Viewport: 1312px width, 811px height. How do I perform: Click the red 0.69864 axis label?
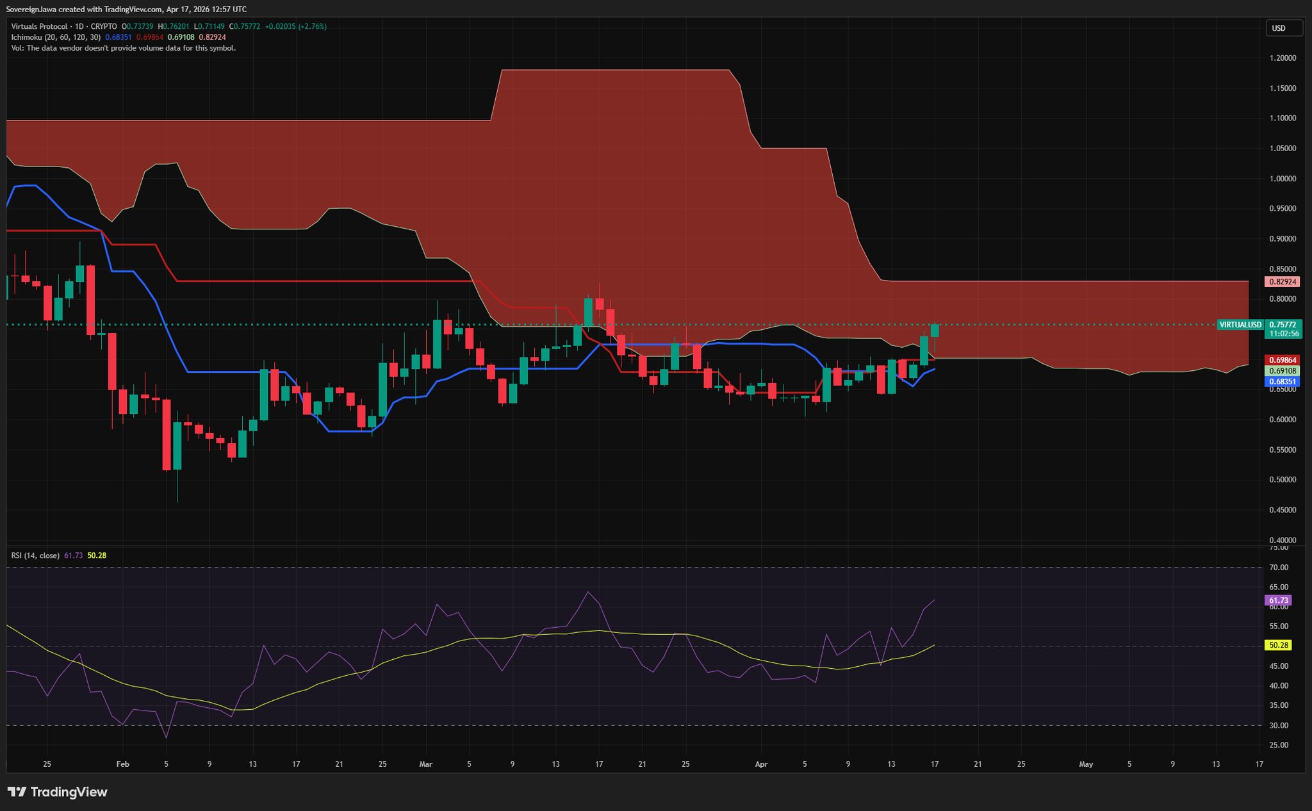coord(1281,360)
